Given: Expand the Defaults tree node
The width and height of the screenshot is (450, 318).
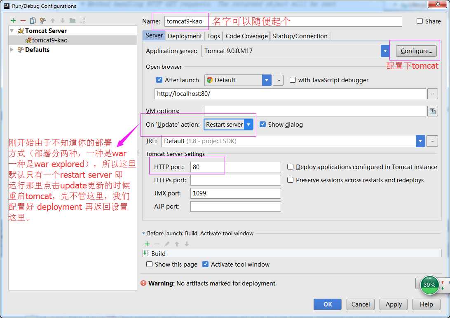Looking at the screenshot, I should pyautogui.click(x=12, y=49).
